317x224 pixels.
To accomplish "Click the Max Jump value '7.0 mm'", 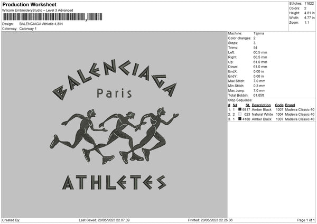I will tap(259, 91).
